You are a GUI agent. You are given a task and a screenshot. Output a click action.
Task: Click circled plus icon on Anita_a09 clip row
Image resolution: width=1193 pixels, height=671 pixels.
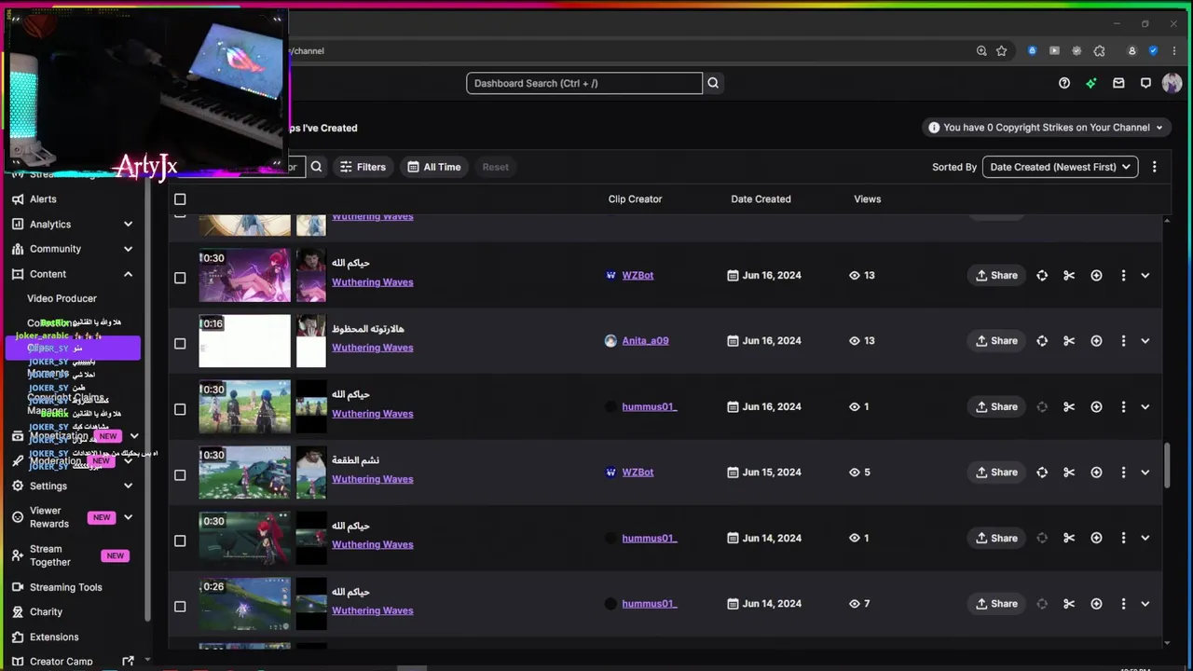coord(1096,341)
